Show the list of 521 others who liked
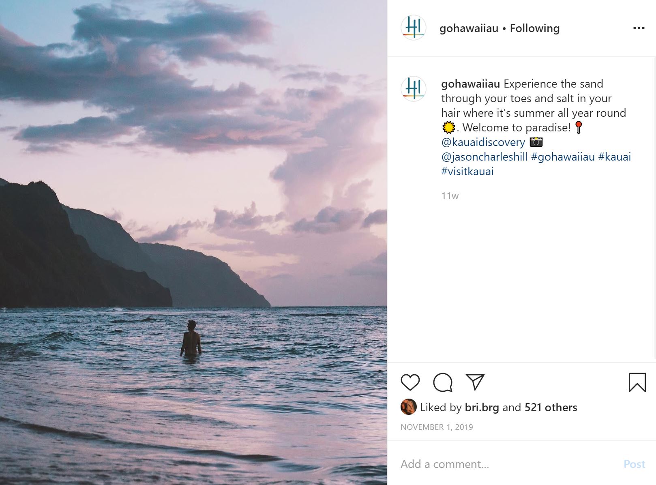Screen dimensions: 656x485 [551, 407]
